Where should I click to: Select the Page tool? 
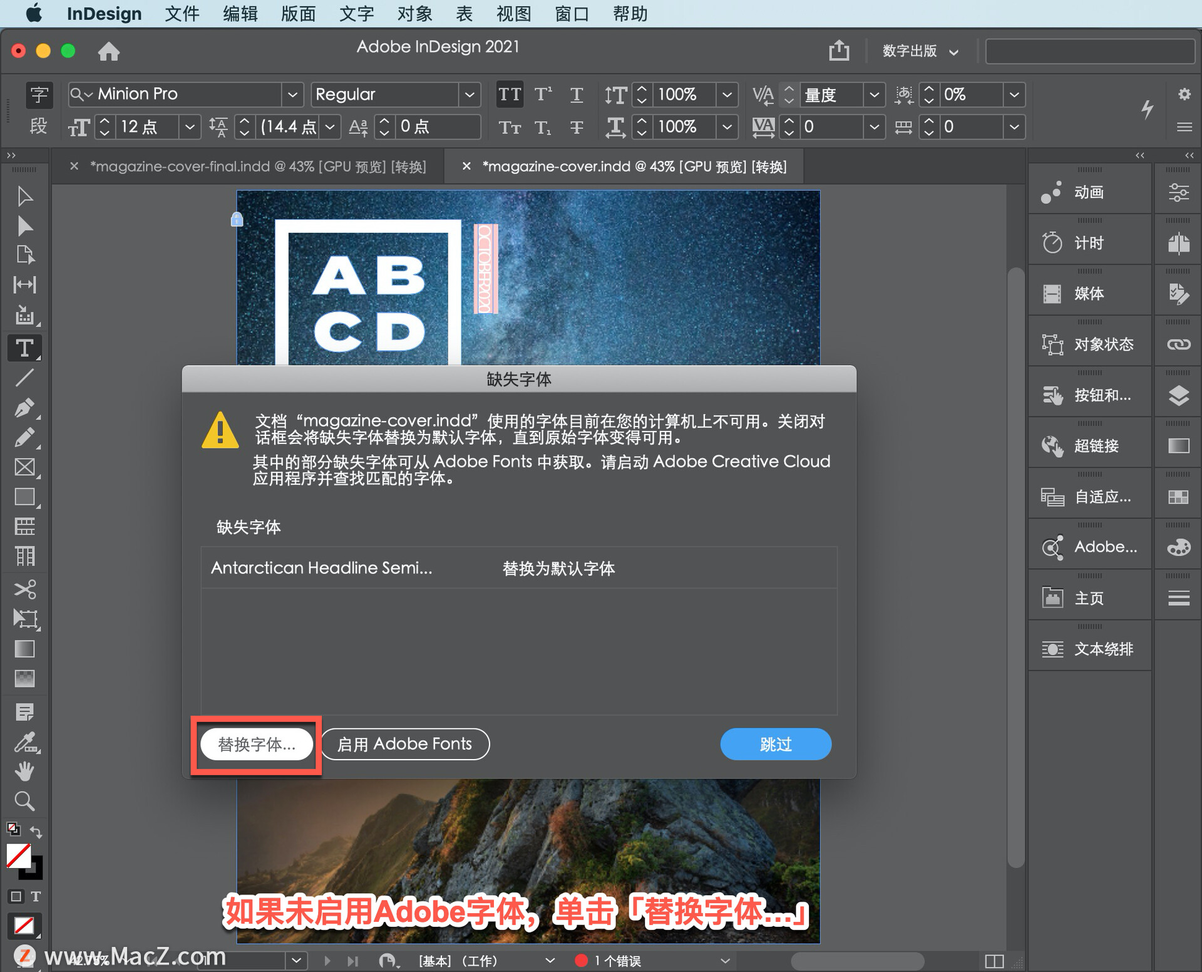(x=24, y=255)
